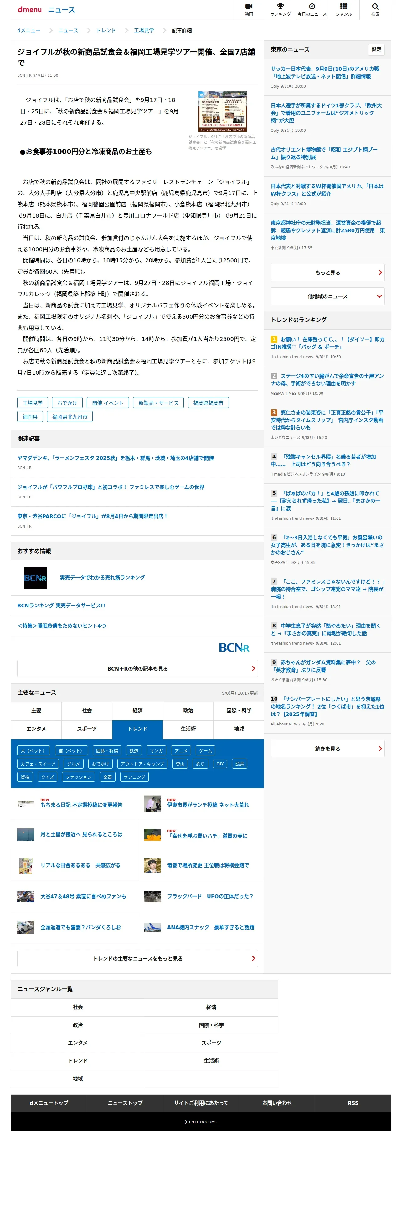Open ranking number 1 ダイソー article
The width and height of the screenshot is (402, 1206).
[327, 343]
